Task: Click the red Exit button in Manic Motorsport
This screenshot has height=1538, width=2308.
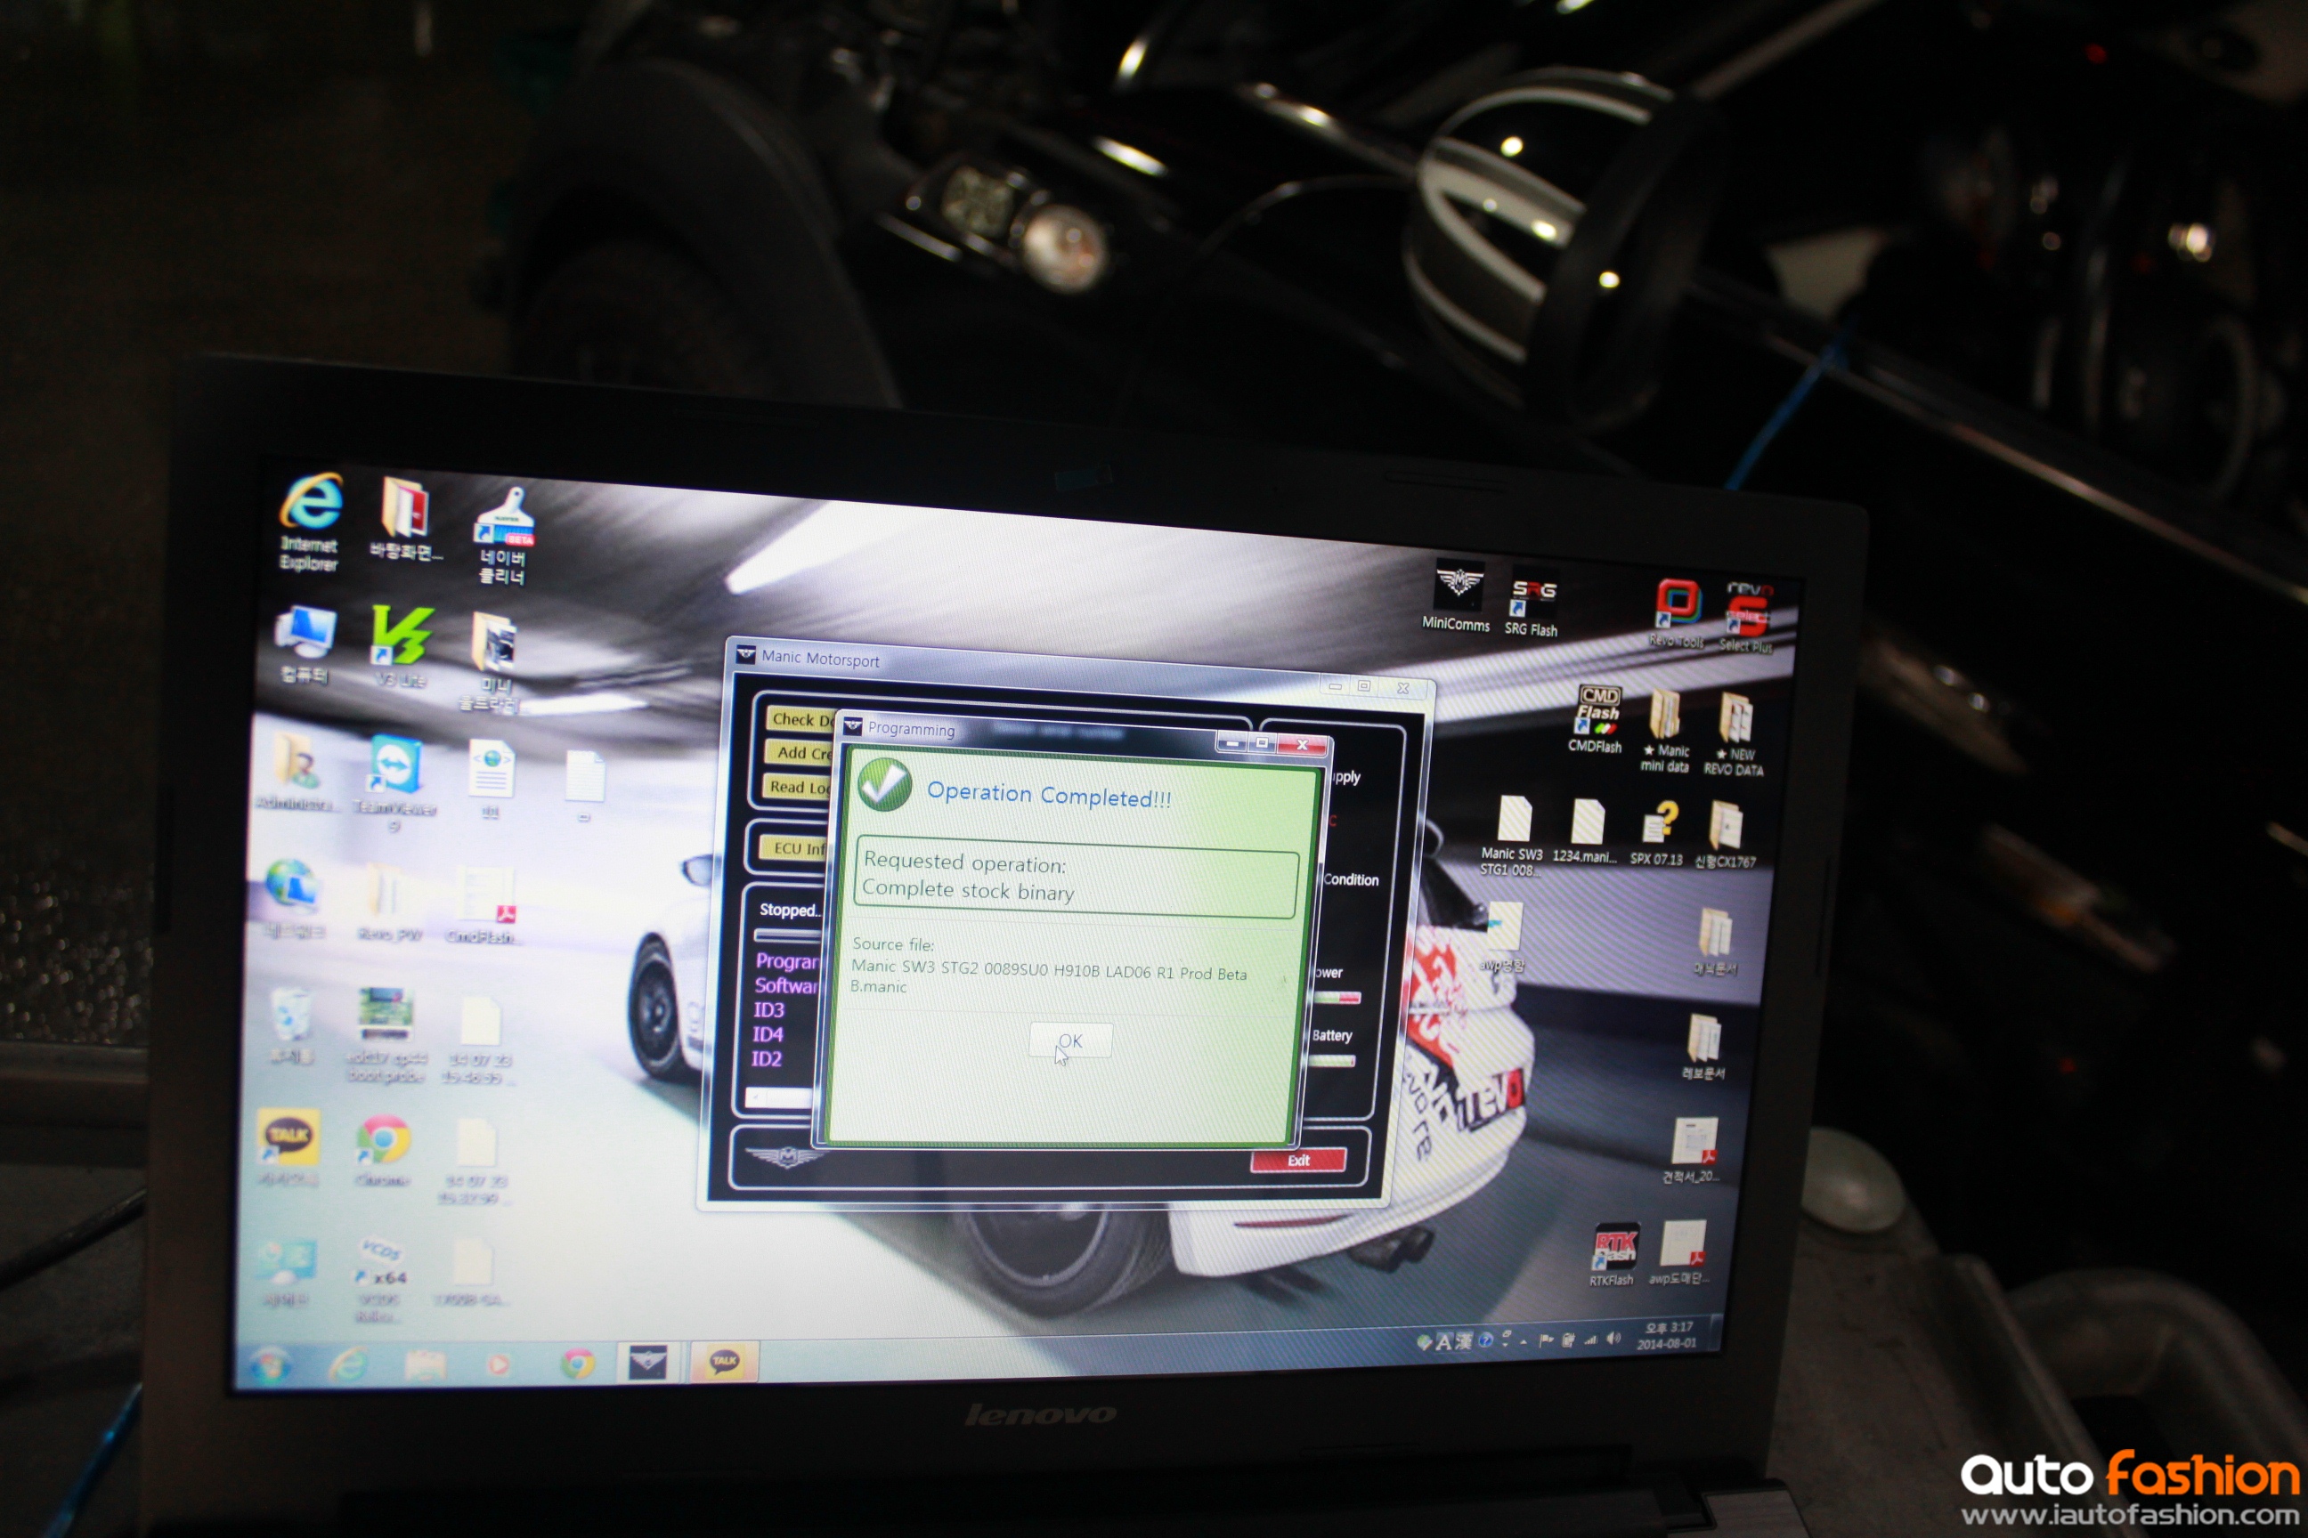Action: coord(1297,1161)
